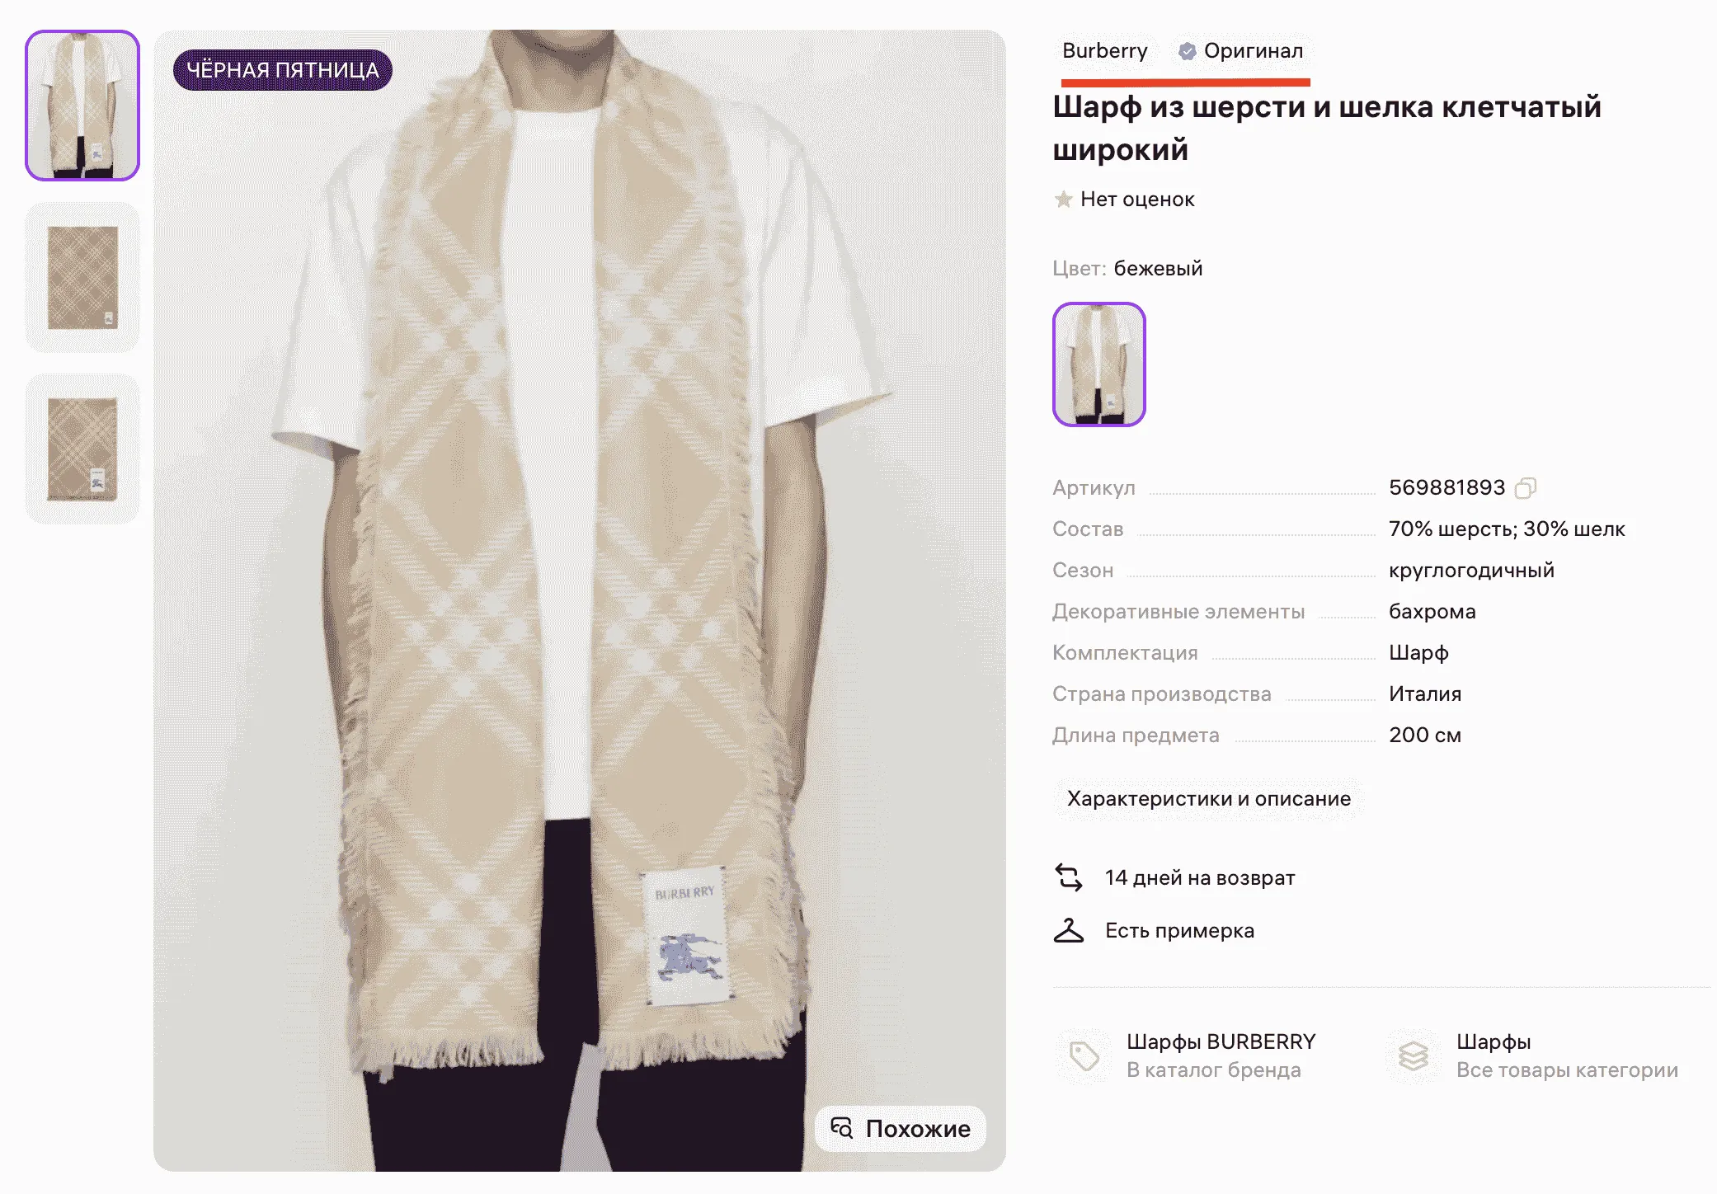Click the category layers icon

pos(1414,1055)
